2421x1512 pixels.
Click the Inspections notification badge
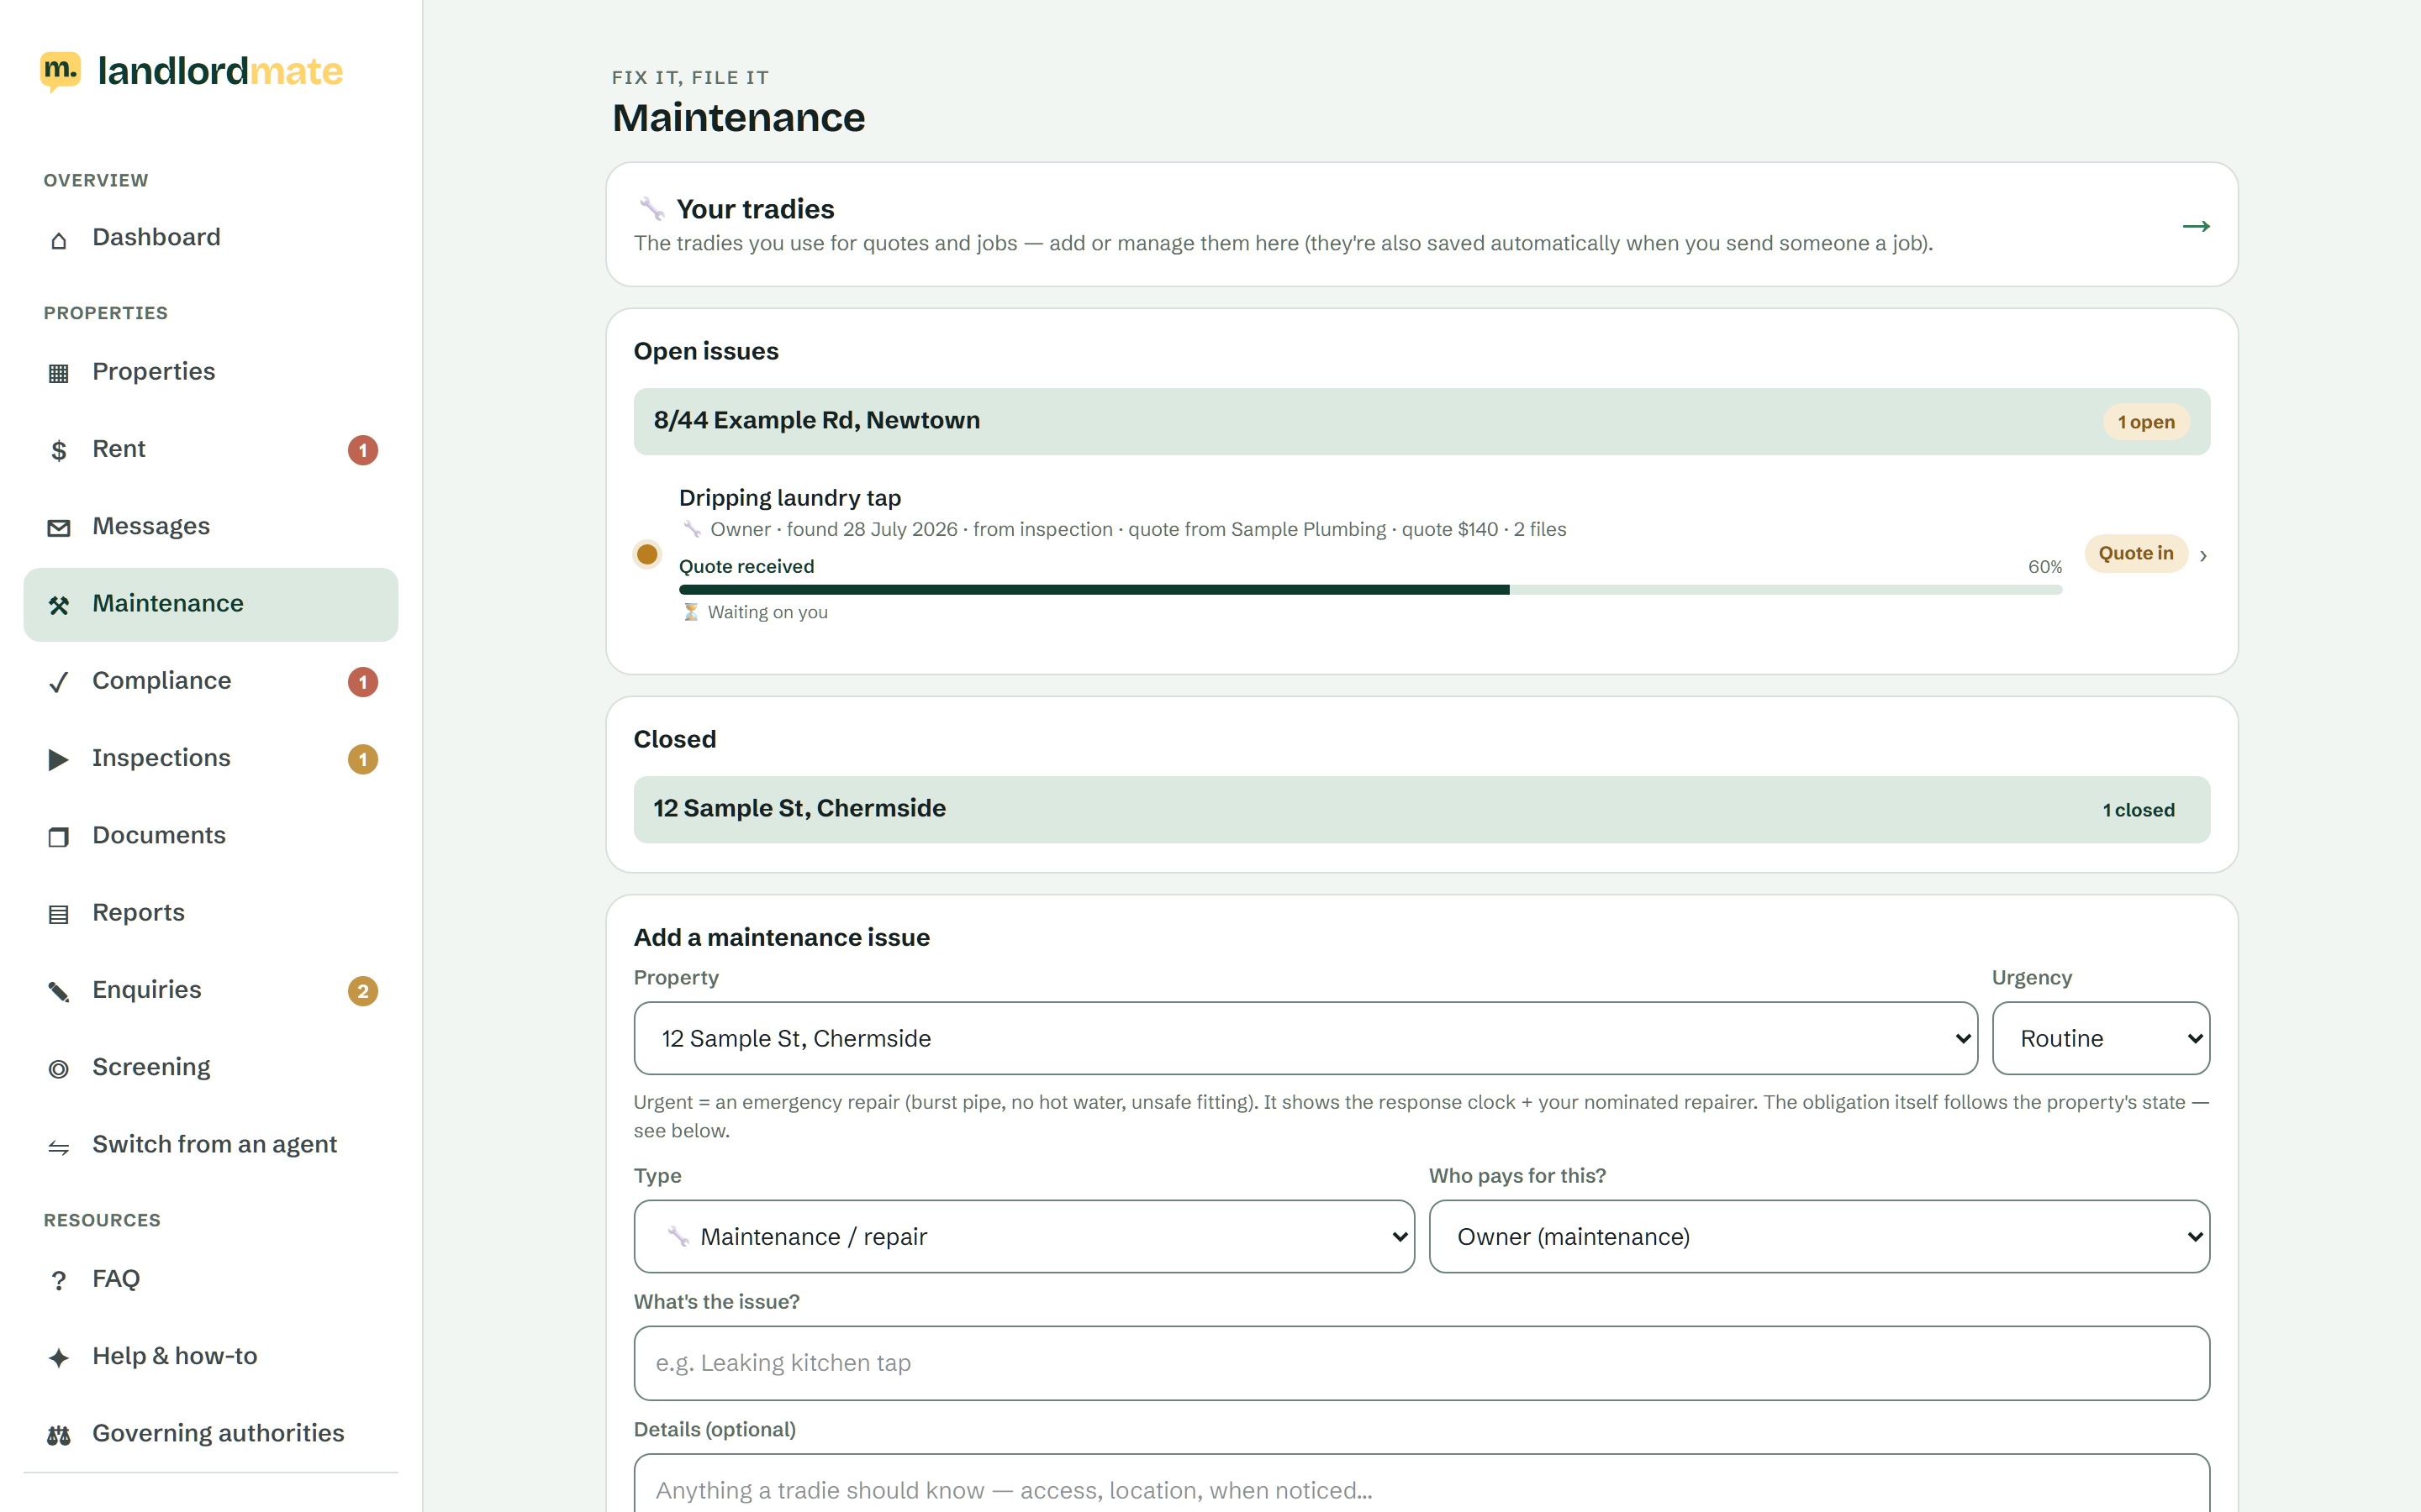[363, 759]
